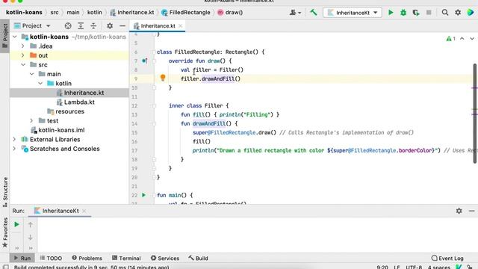Hide the Run tool window

pyautogui.click(x=471, y=211)
